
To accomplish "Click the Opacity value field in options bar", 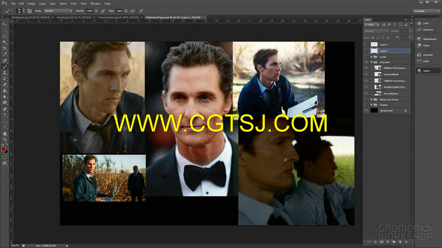I will click(x=90, y=11).
